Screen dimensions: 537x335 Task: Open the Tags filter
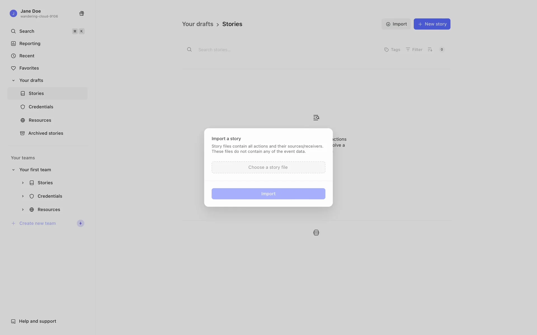click(392, 50)
